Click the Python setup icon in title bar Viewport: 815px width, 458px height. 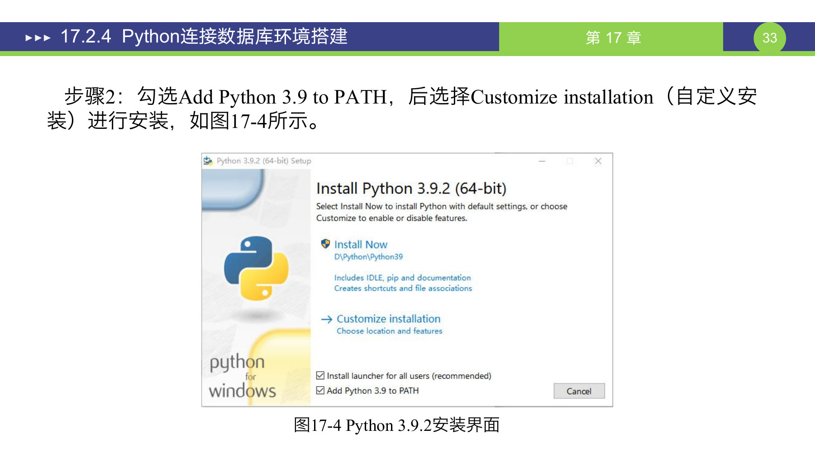208,161
